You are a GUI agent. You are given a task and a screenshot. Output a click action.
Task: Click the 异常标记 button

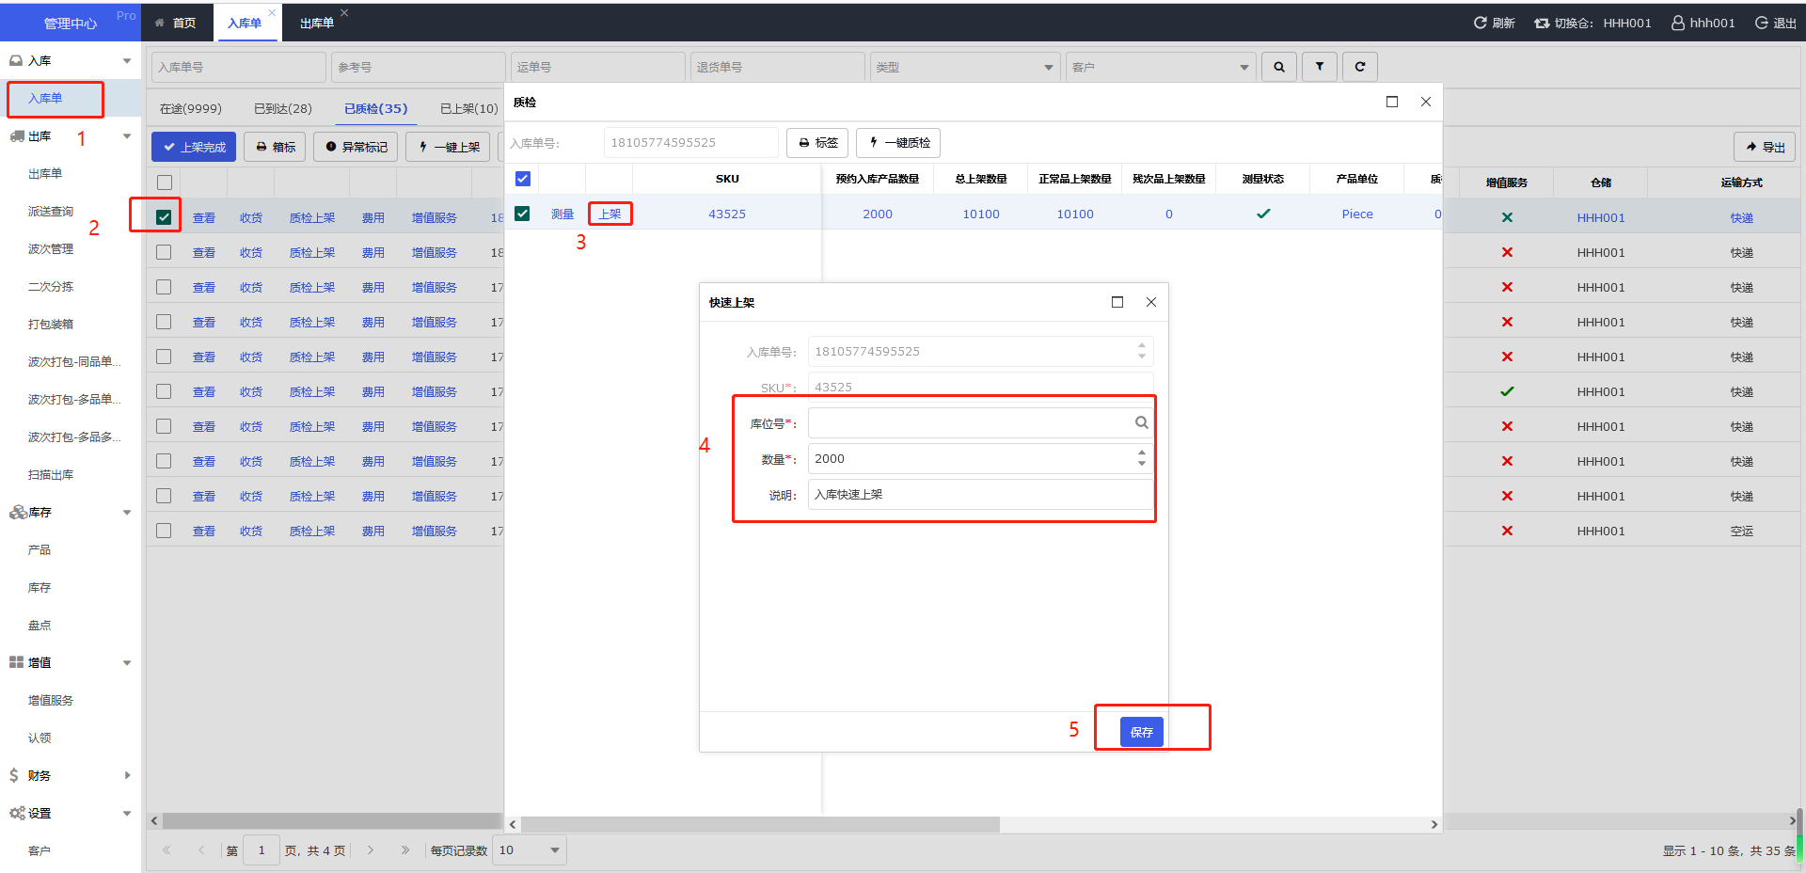tap(356, 147)
